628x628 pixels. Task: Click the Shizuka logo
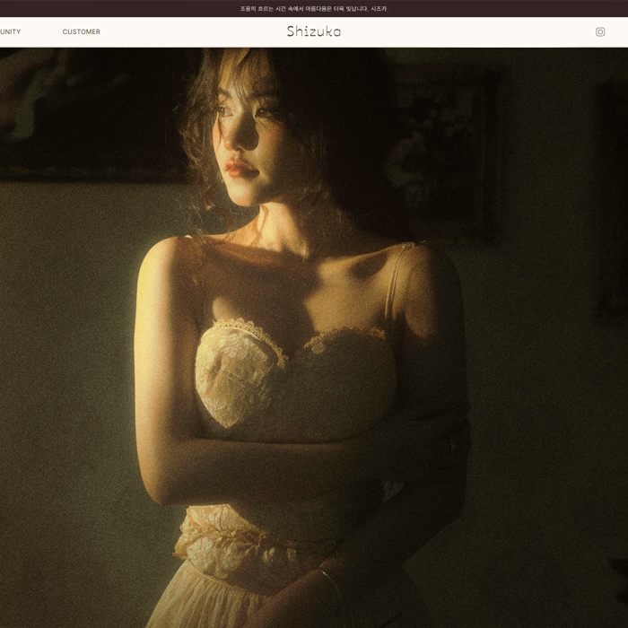click(x=314, y=31)
